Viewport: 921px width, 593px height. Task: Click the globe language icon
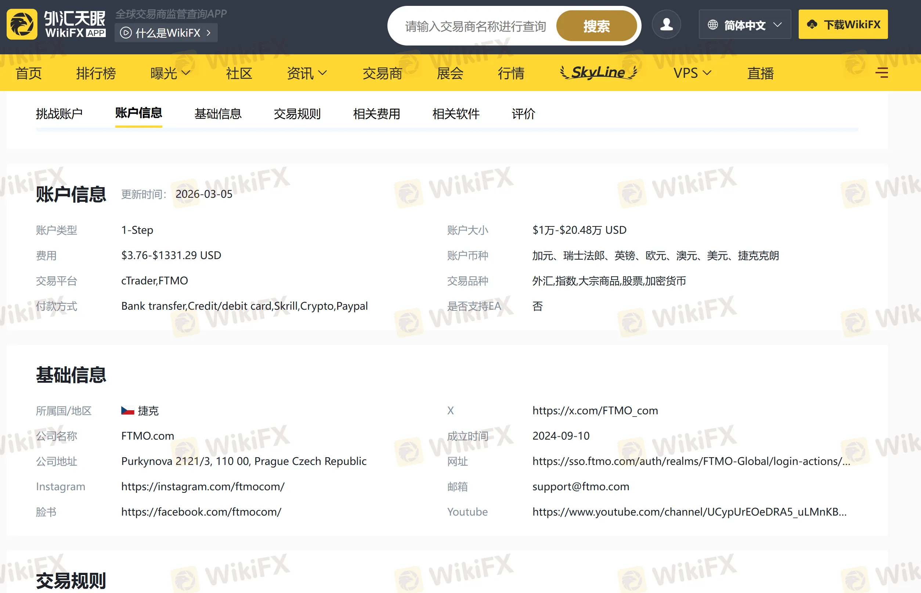point(712,25)
